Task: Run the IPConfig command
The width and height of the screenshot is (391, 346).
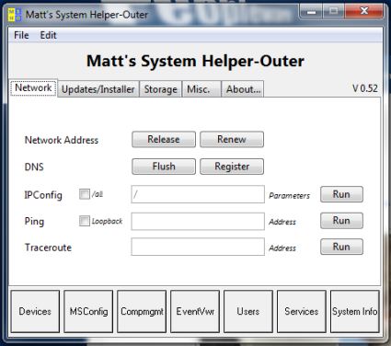Action: click(341, 194)
